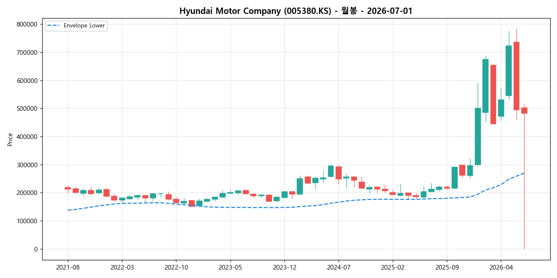Viewport: 557px width, 278px height.
Task: Click the 2022-10 x-axis date label
Action: point(176,267)
